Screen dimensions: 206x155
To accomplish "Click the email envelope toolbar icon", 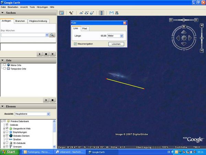I will click(x=111, y=13).
